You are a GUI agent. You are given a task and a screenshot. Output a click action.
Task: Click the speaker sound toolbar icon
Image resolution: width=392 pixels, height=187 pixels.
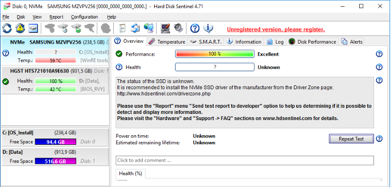pos(178,28)
